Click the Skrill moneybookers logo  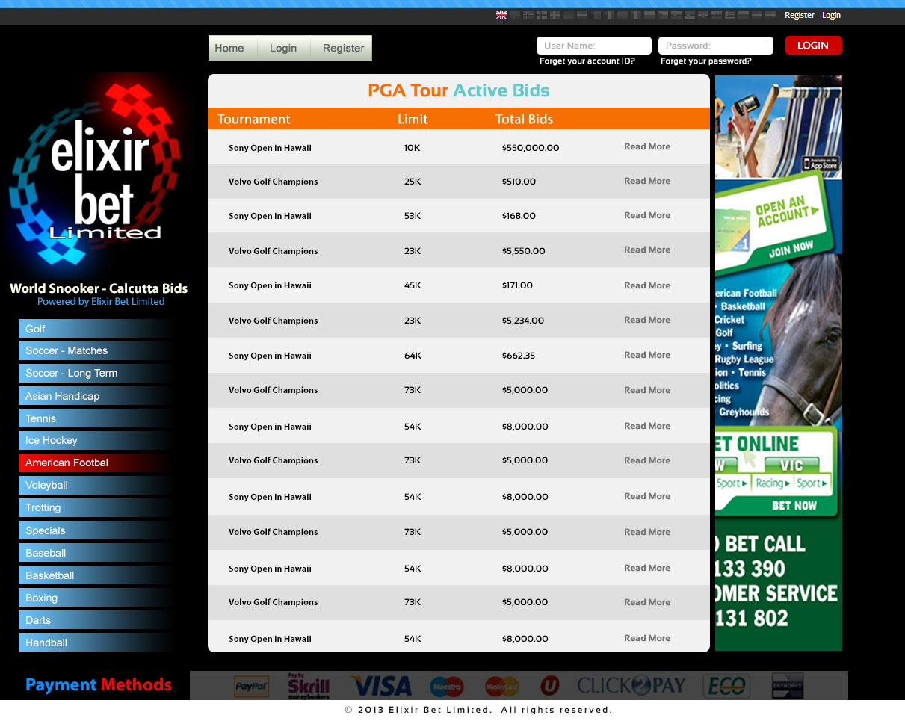(309, 685)
